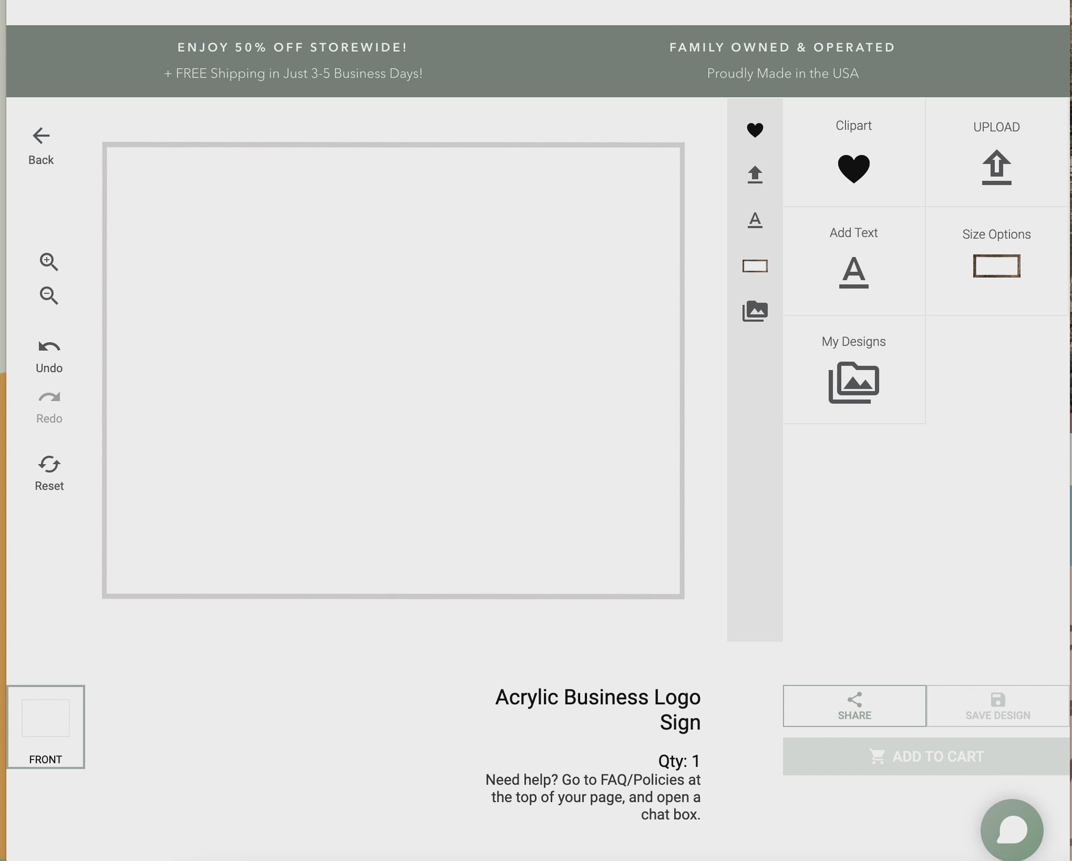Select the small rectangle size sidebar icon
The height and width of the screenshot is (861, 1072).
click(755, 266)
